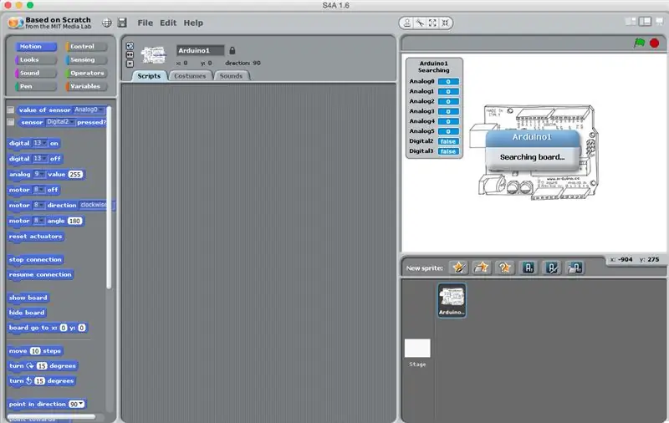Open pin dropdown in digital on block
669x423 pixels.
(40, 143)
